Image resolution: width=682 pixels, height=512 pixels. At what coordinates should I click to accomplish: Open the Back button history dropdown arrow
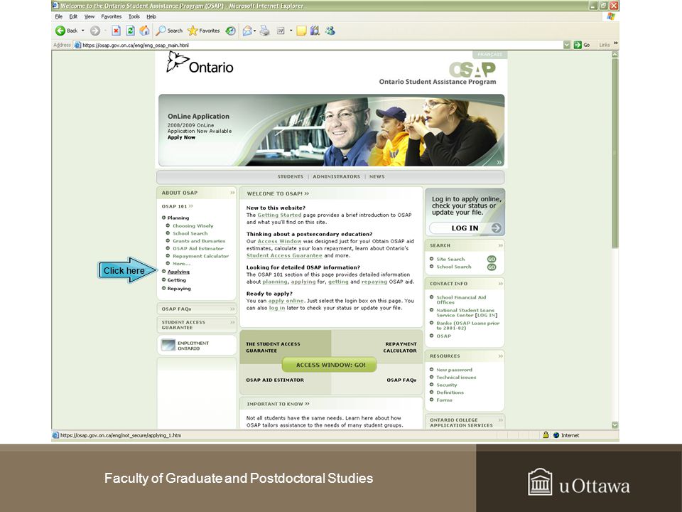[82, 31]
